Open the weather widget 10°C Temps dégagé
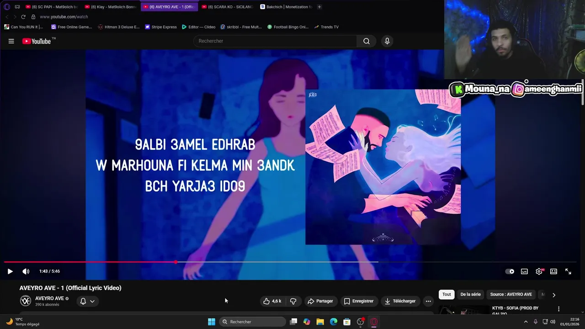Screen dimensions: 585x329 click(x=23, y=322)
